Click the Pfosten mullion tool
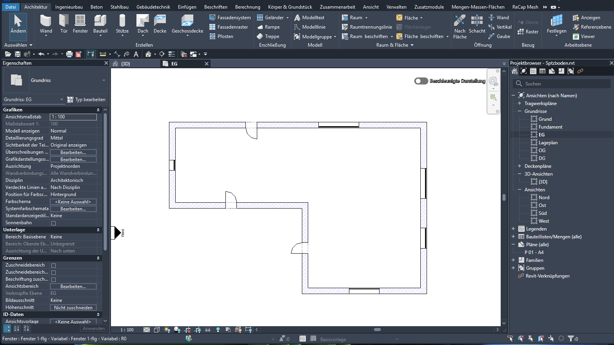Screen dimensions: 614x345 [x=221, y=36]
